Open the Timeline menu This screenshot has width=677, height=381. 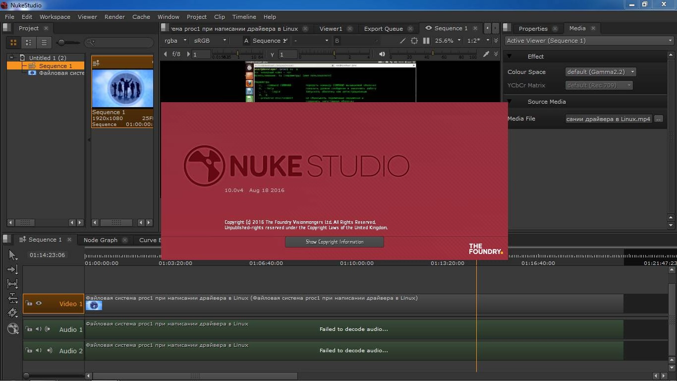click(244, 16)
